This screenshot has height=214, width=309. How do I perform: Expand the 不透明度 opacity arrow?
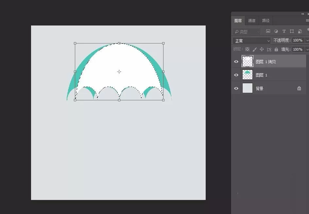[307, 41]
